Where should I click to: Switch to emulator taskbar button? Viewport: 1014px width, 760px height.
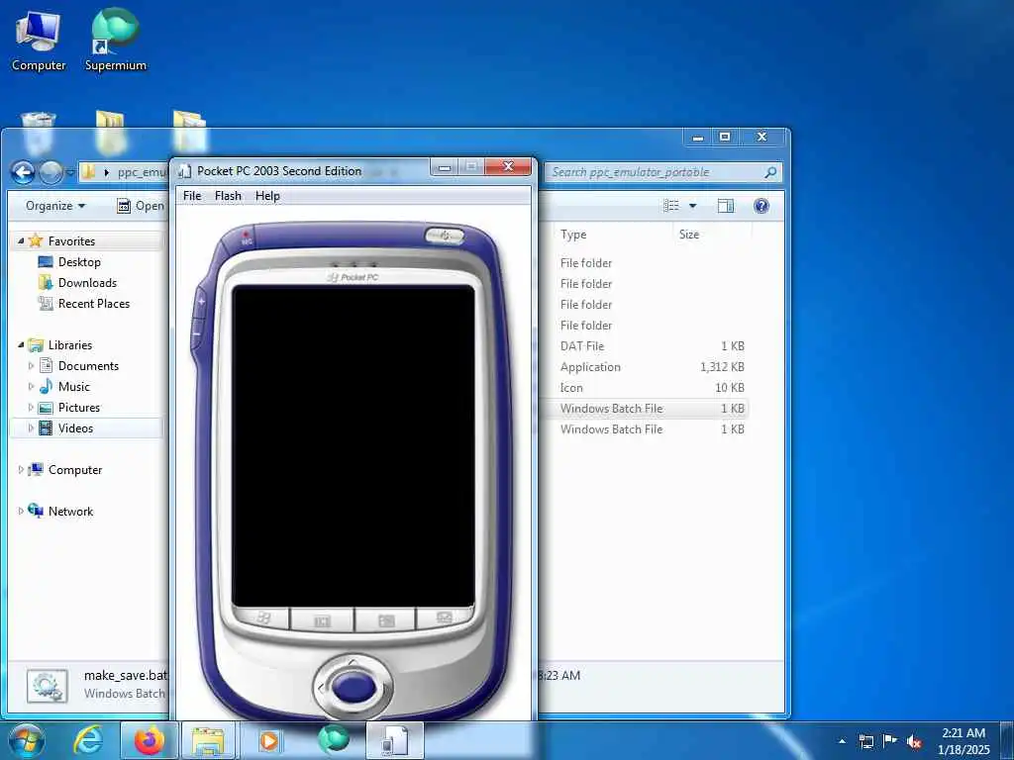[395, 740]
